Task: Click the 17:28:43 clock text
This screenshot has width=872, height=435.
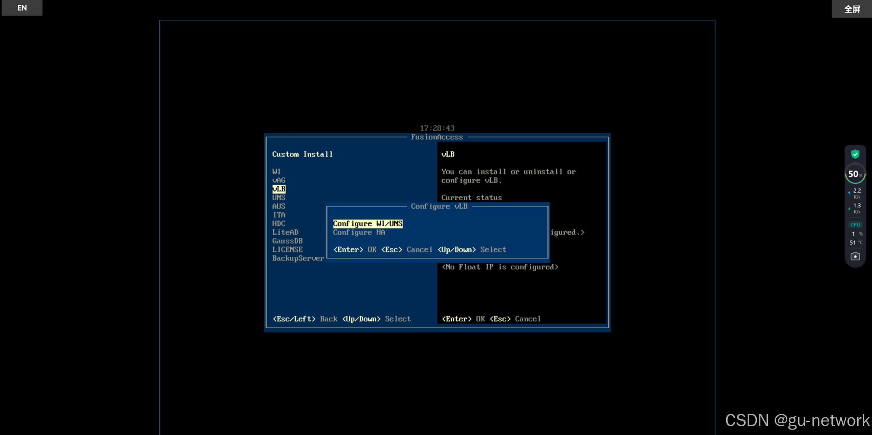Action: (x=437, y=128)
